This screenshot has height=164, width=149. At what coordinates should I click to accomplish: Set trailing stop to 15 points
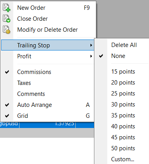tap(122, 72)
